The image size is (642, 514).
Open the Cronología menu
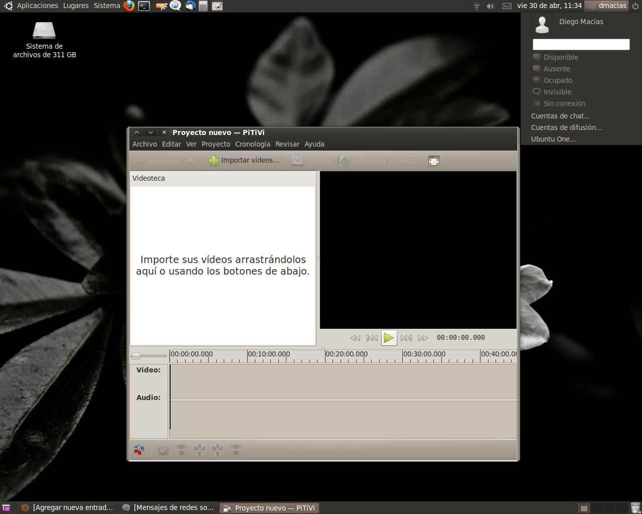pyautogui.click(x=252, y=144)
